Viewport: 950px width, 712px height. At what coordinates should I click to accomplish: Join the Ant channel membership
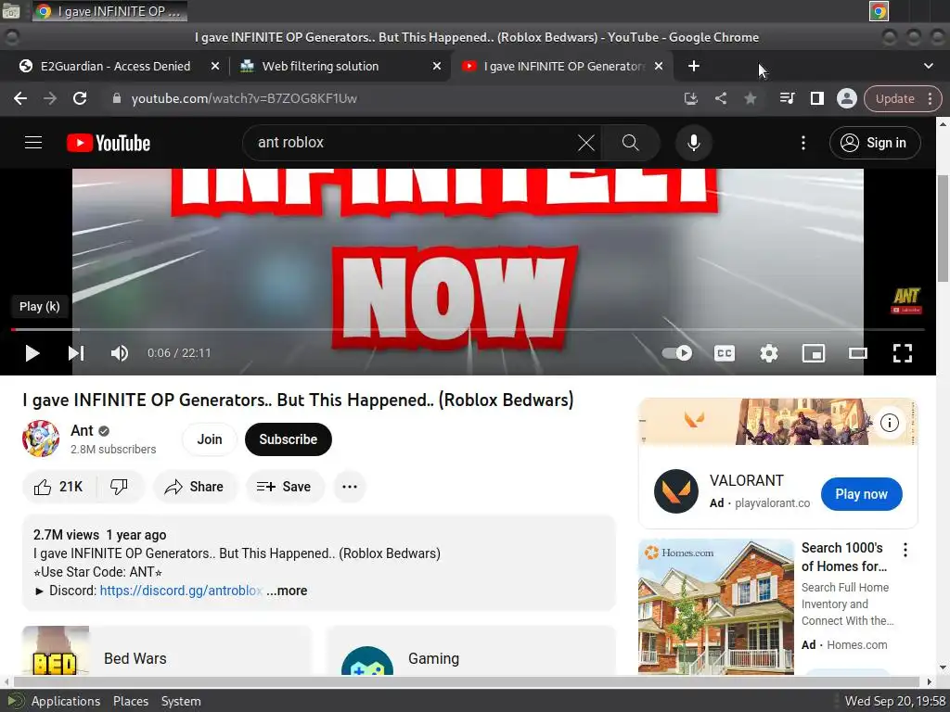point(210,439)
